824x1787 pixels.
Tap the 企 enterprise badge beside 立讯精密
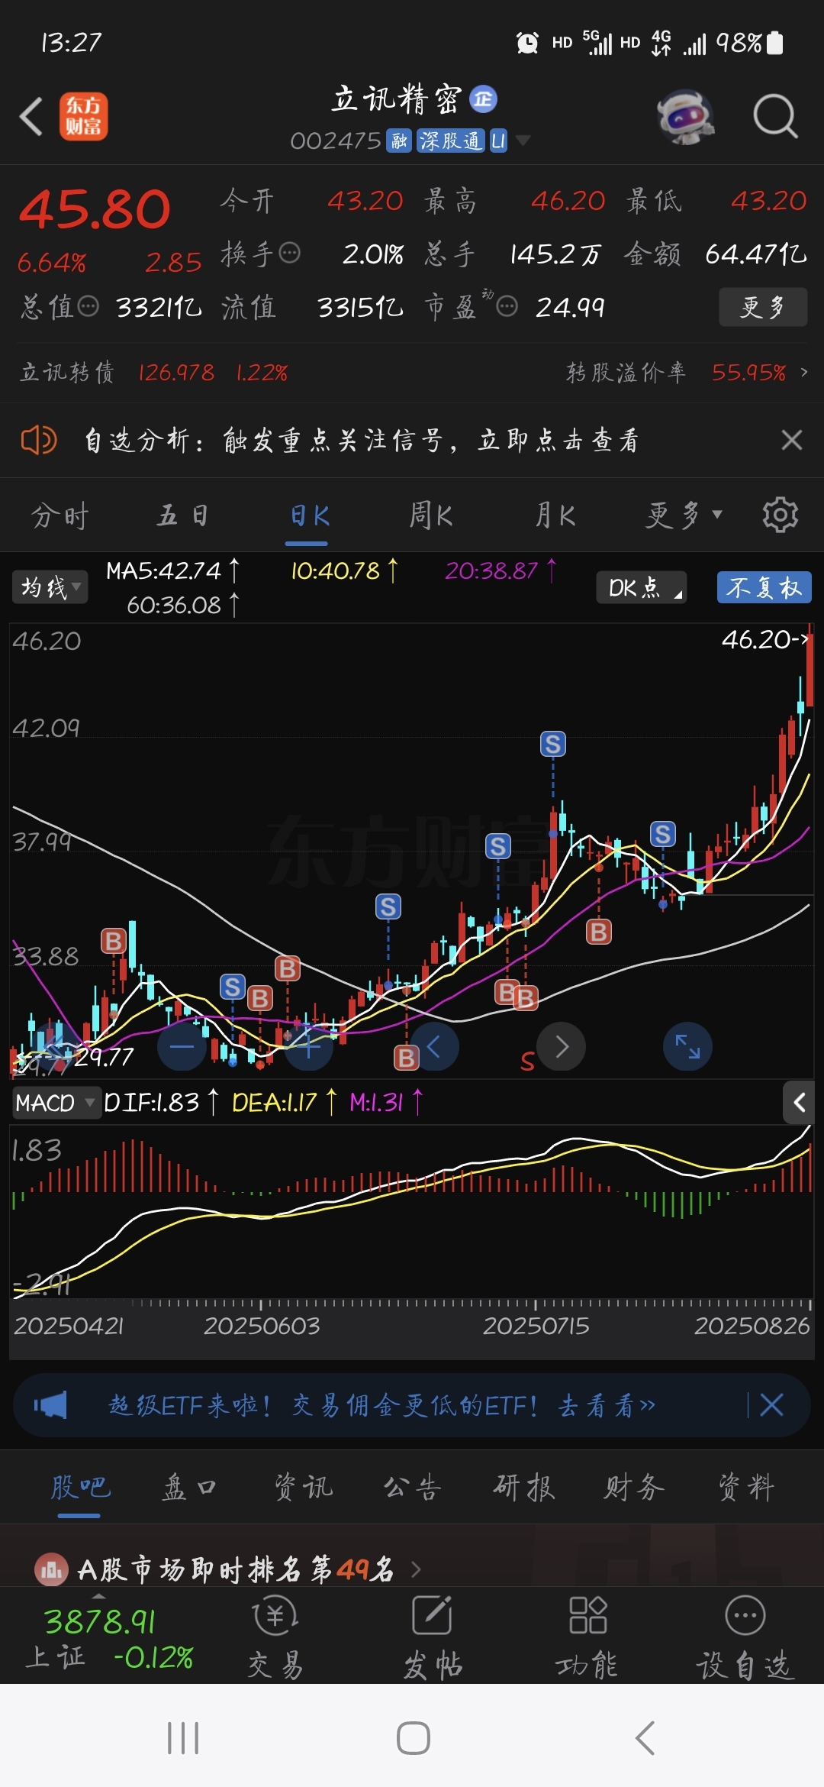483,99
